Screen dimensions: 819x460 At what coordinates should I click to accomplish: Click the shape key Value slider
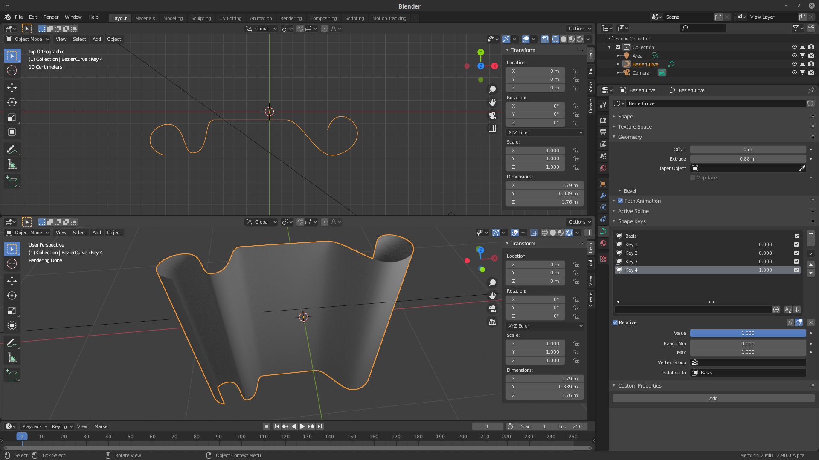(x=748, y=333)
